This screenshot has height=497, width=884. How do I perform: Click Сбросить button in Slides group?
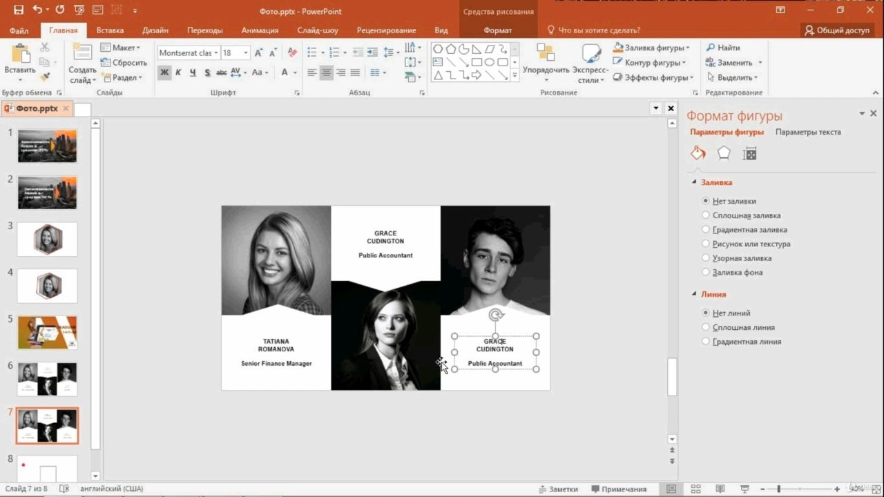pyautogui.click(x=124, y=63)
